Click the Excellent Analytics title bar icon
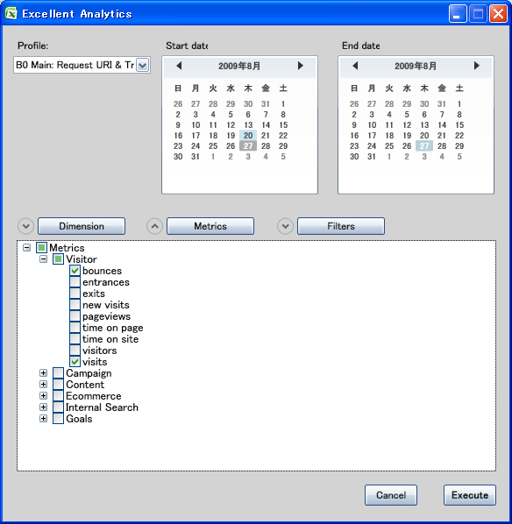This screenshot has height=524, width=512. coord(11,14)
